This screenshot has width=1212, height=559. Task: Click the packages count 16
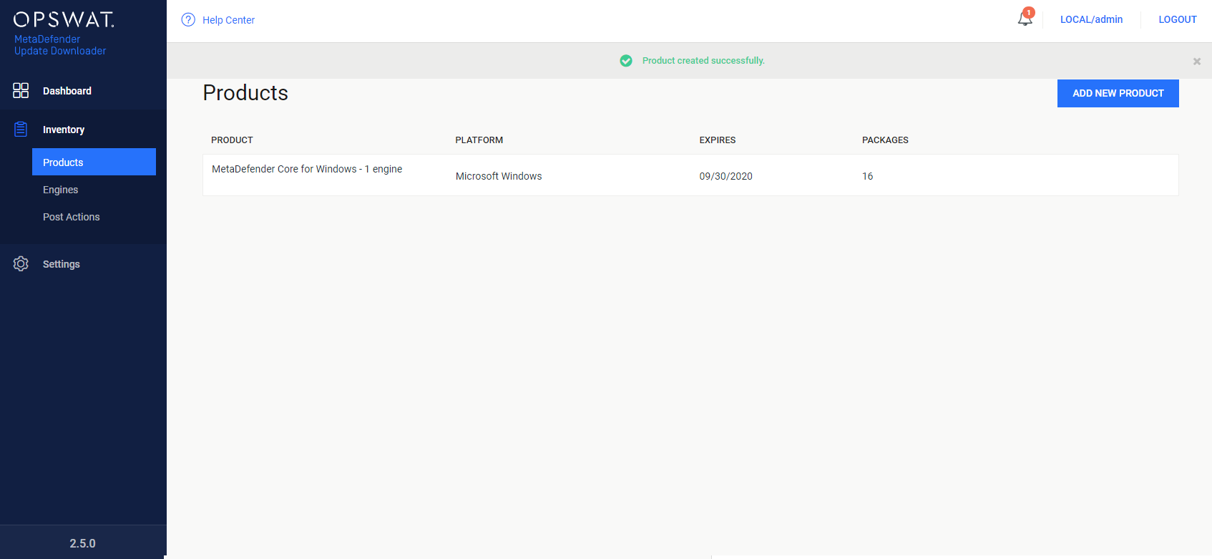867,176
